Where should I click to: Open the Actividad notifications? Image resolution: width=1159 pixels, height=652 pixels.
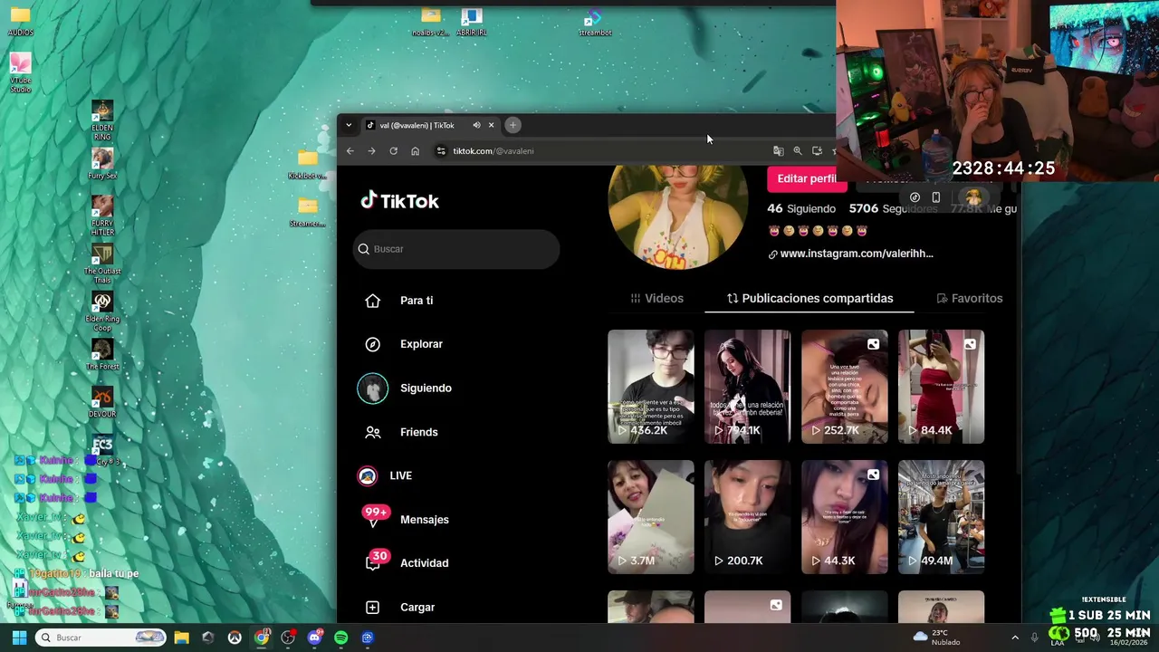(424, 563)
